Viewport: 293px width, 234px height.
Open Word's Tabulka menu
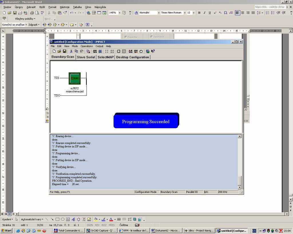[x=77, y=7]
